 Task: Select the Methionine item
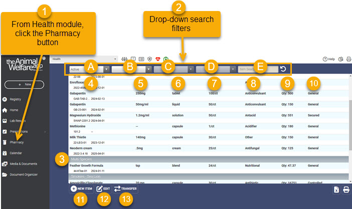point(77,126)
